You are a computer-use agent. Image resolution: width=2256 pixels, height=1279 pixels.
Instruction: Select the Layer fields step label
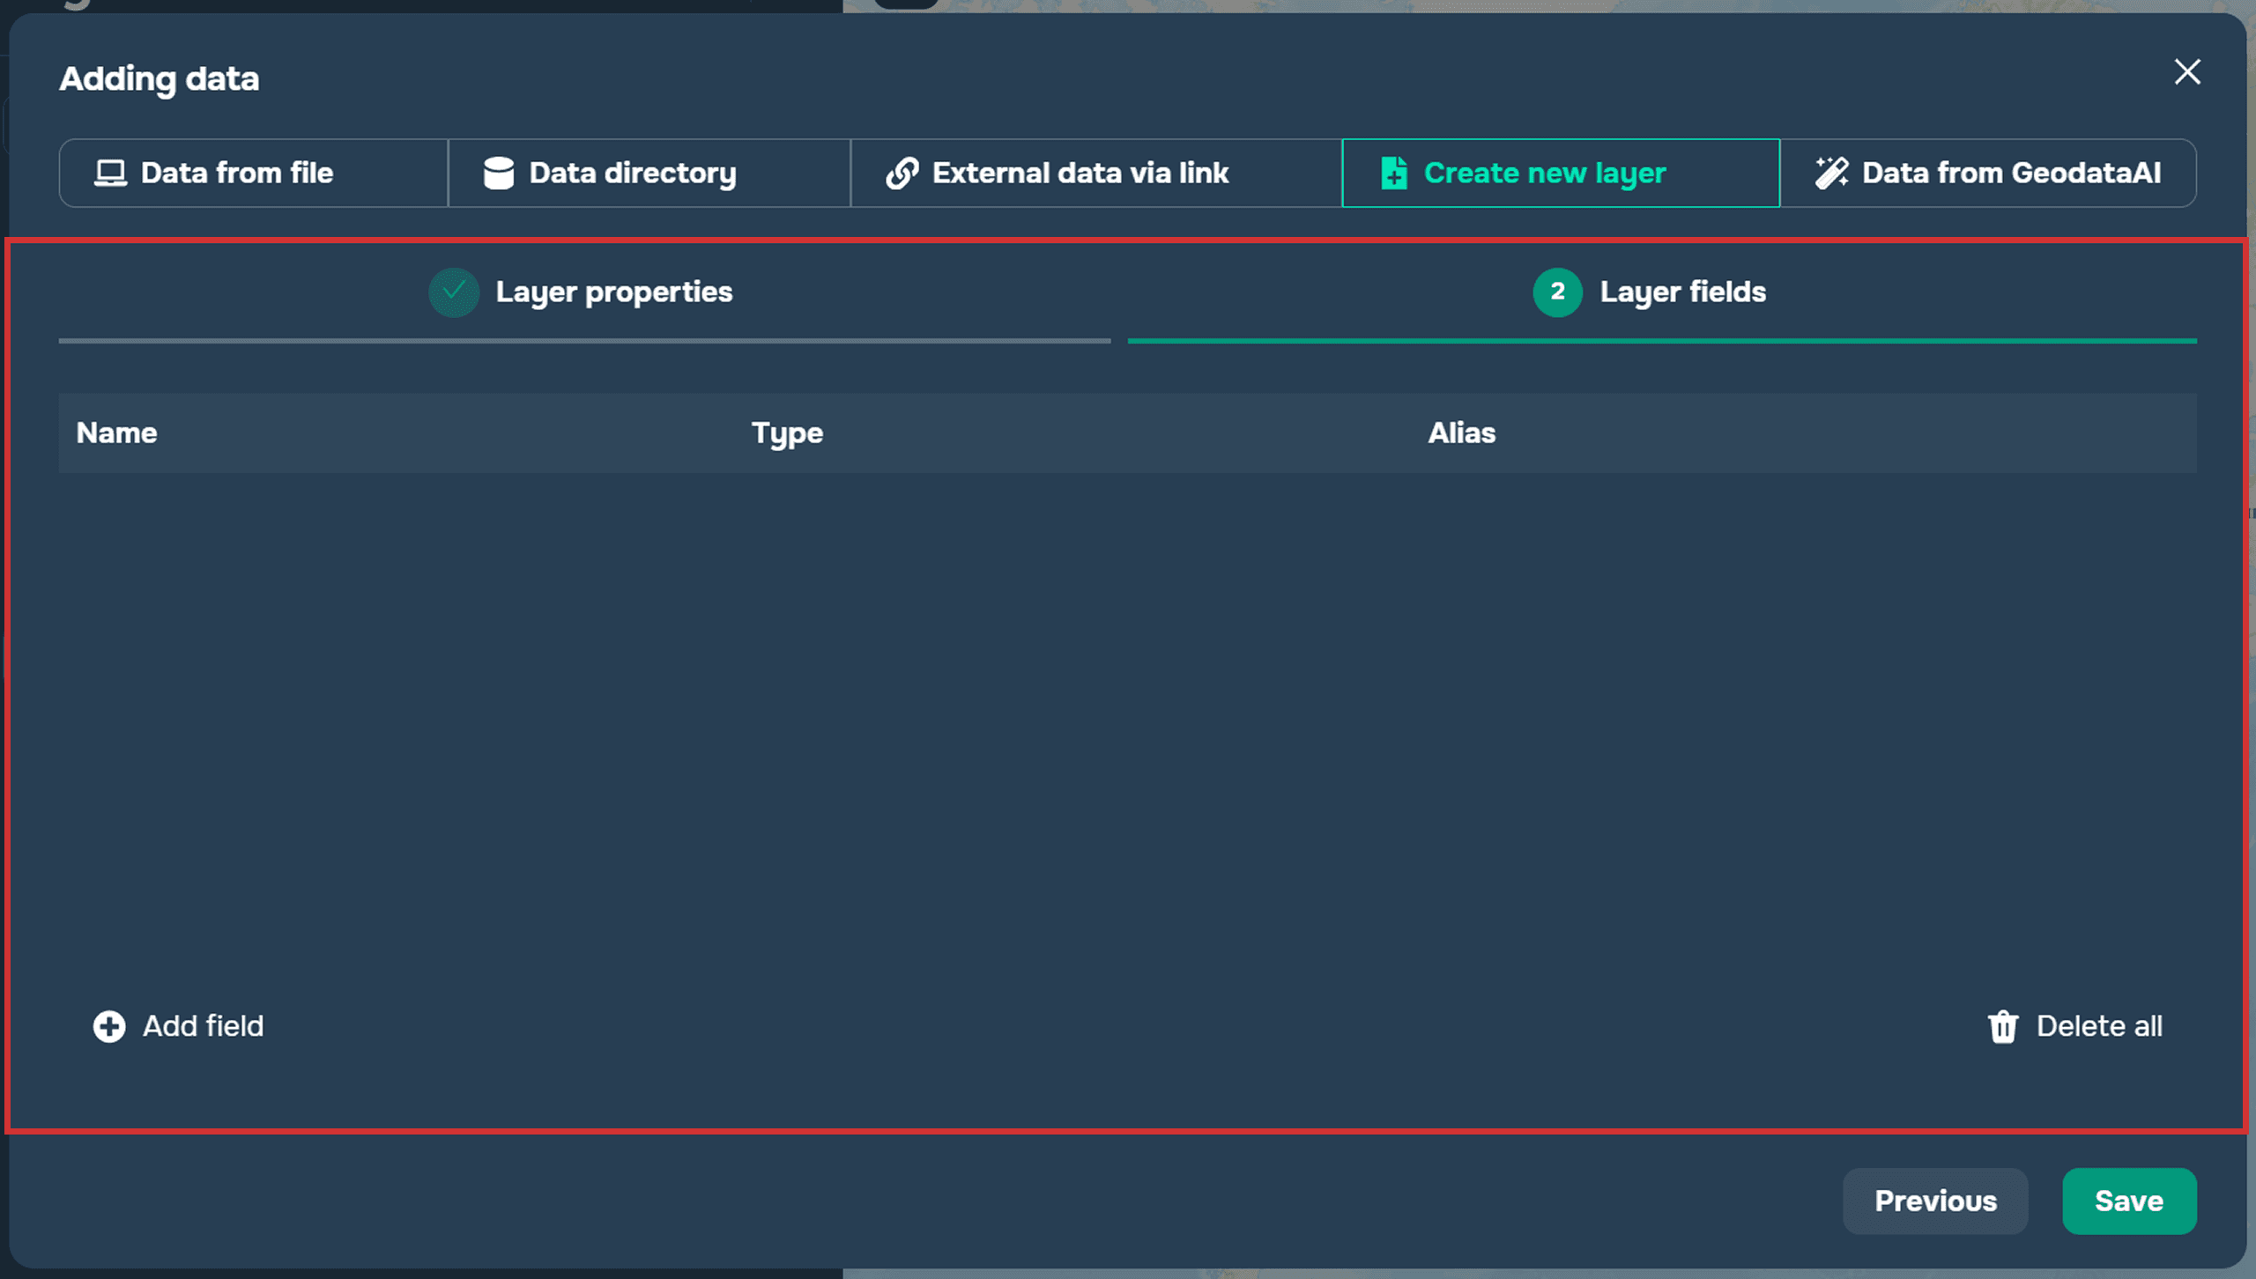pyautogui.click(x=1682, y=292)
